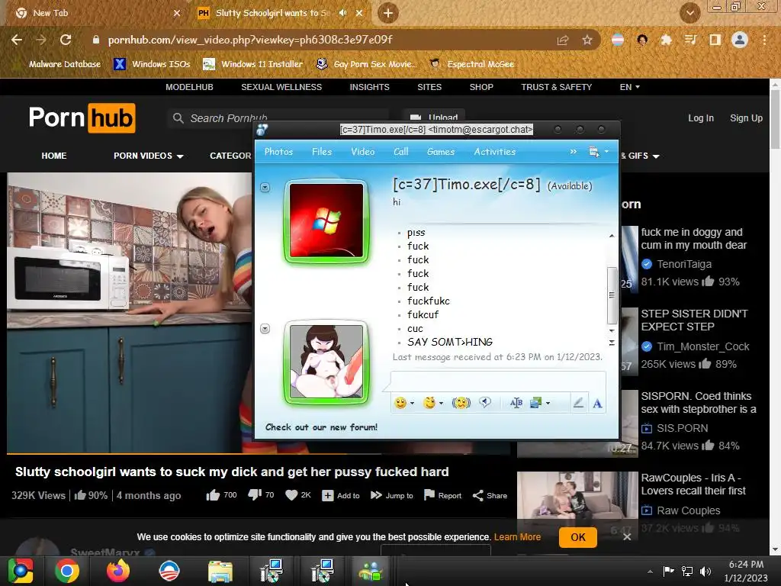Open the wink selector icon
781x586 pixels.
pyautogui.click(x=429, y=403)
